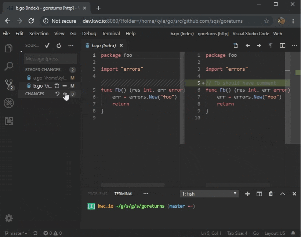Go to previous change arrow in editor
The image size is (301, 237).
248,46
